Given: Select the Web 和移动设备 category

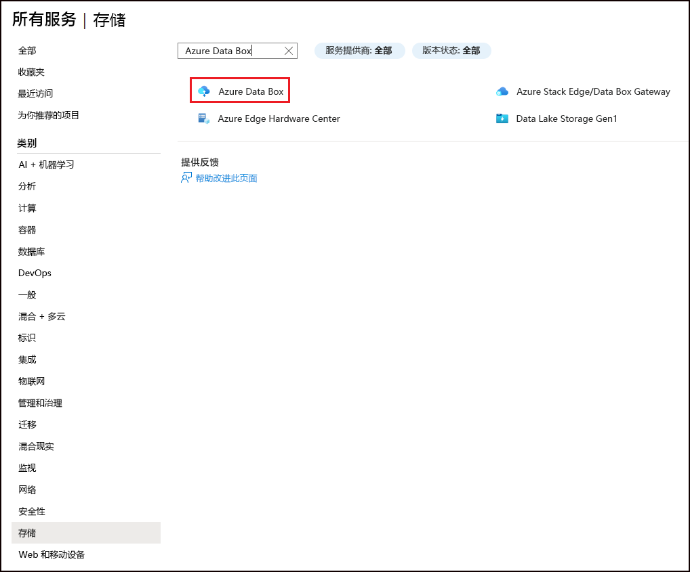Looking at the screenshot, I should (x=52, y=554).
